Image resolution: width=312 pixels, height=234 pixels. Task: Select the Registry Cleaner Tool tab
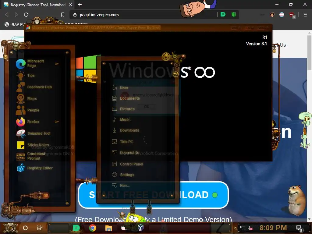click(38, 5)
